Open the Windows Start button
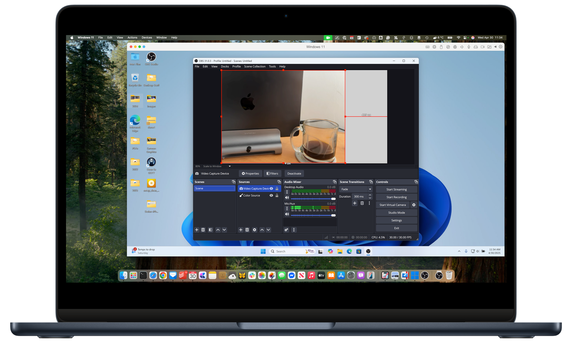 [263, 251]
